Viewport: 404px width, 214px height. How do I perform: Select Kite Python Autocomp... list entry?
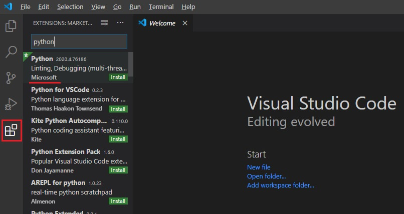(x=78, y=130)
